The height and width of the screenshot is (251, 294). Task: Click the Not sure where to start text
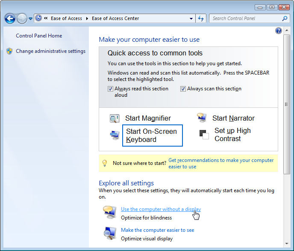[139, 163]
